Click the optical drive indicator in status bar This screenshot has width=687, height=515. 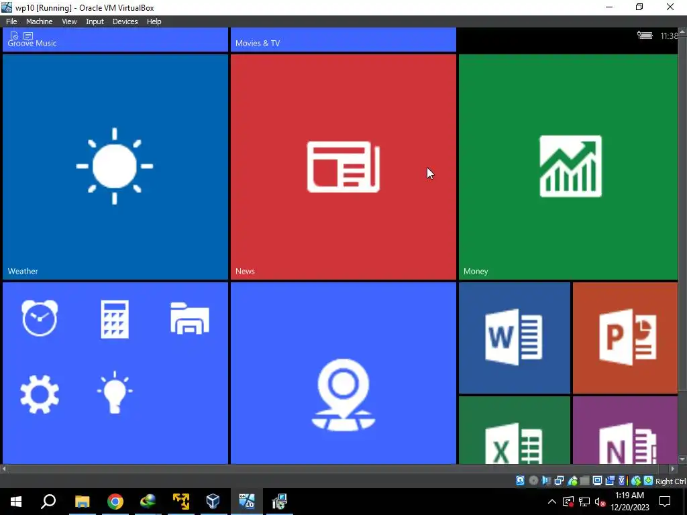coord(533,481)
